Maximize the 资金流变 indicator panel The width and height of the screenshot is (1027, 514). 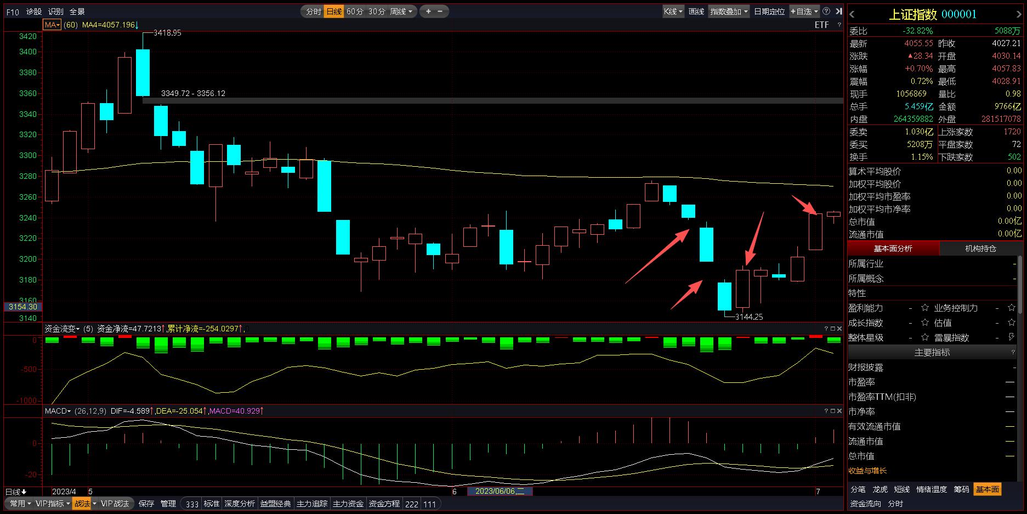[832, 329]
